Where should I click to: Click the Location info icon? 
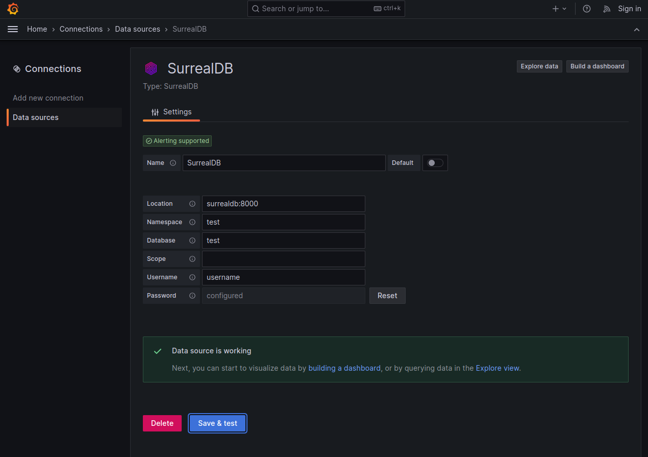pyautogui.click(x=192, y=204)
